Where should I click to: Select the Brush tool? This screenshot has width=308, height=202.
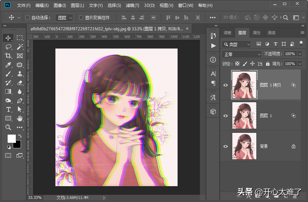[x=8, y=74]
